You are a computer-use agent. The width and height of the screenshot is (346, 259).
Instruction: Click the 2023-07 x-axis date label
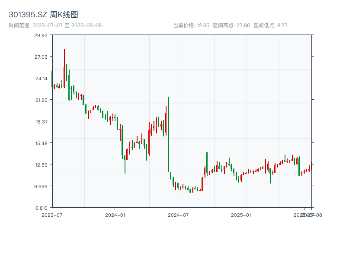52,215
